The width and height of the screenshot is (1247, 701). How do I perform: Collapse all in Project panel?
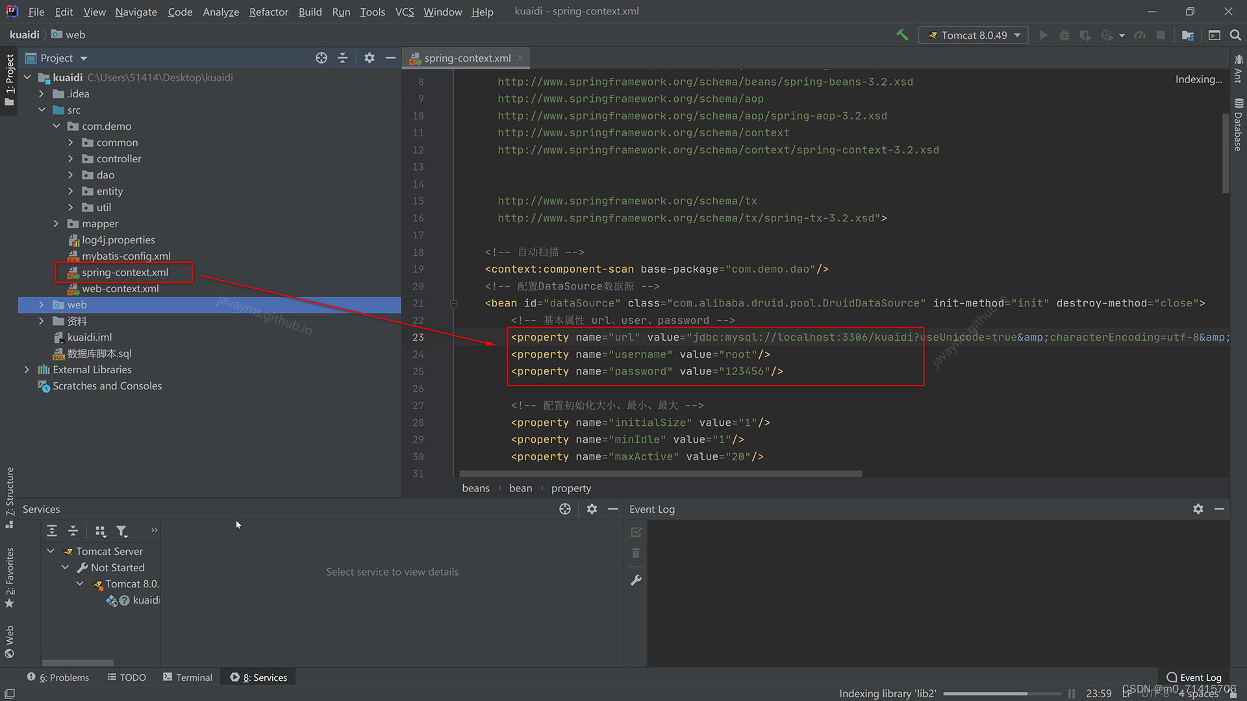pos(343,58)
